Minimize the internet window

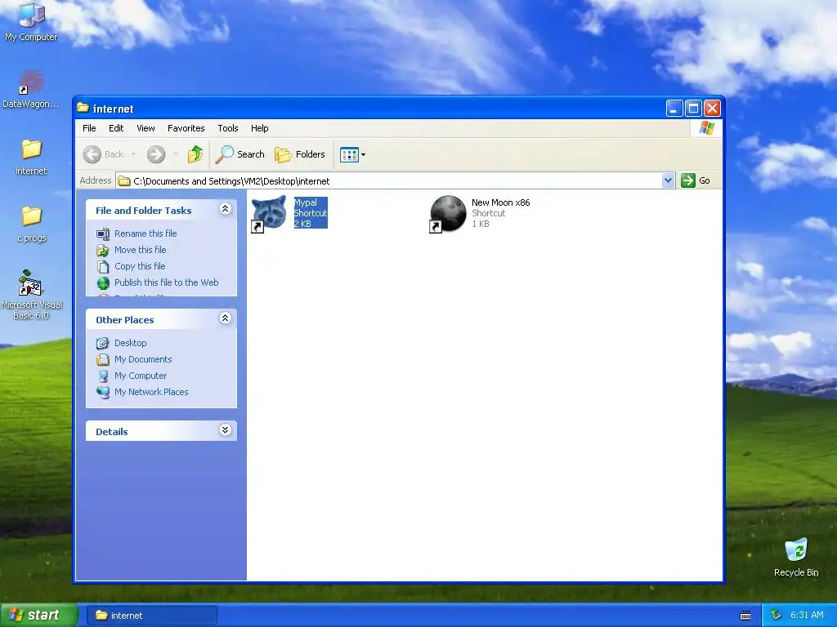tap(674, 109)
